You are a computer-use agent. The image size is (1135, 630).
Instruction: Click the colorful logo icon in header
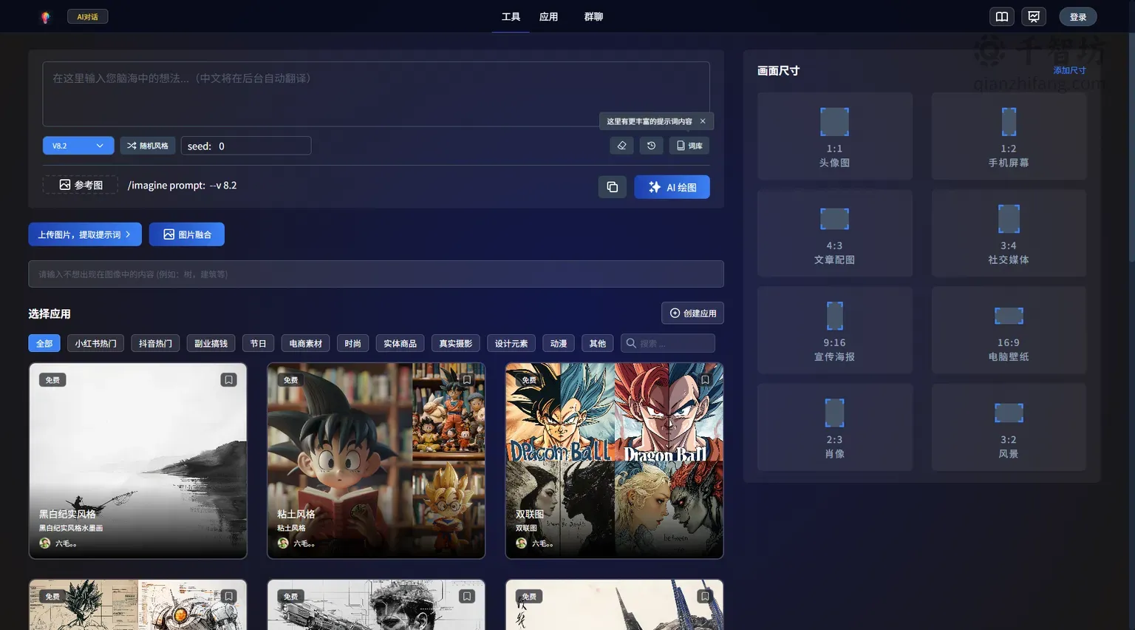(x=46, y=17)
